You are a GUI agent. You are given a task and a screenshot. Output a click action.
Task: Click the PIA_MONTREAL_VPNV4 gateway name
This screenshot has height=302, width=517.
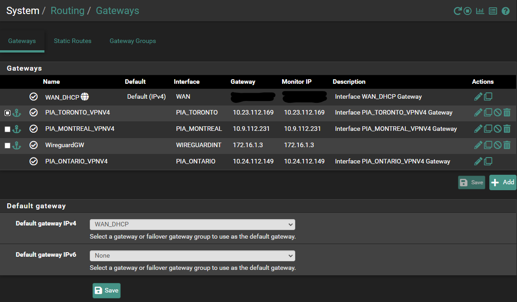click(80, 129)
